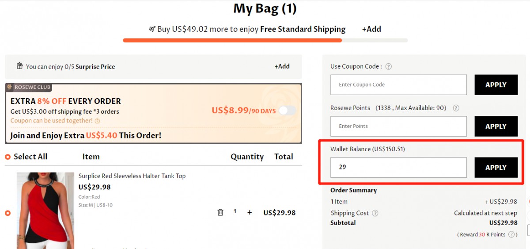
Task: Click the help icon next to Rosewe Points
Action: pos(456,108)
